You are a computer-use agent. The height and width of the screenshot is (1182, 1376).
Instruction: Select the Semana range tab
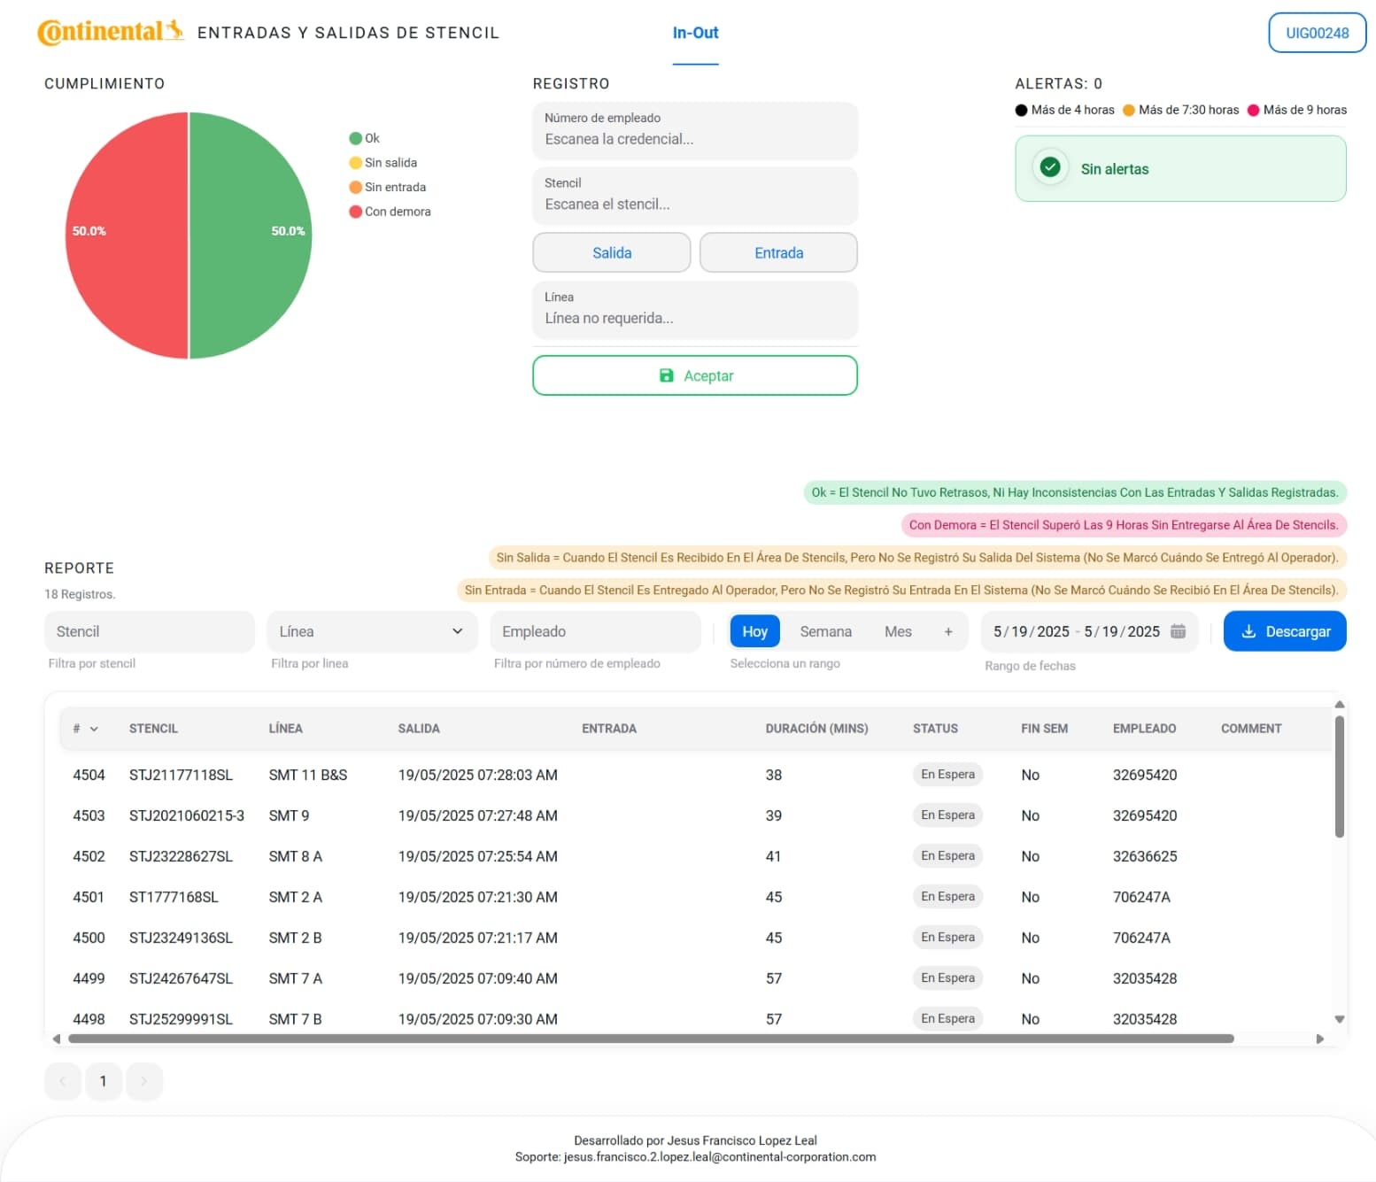[825, 631]
